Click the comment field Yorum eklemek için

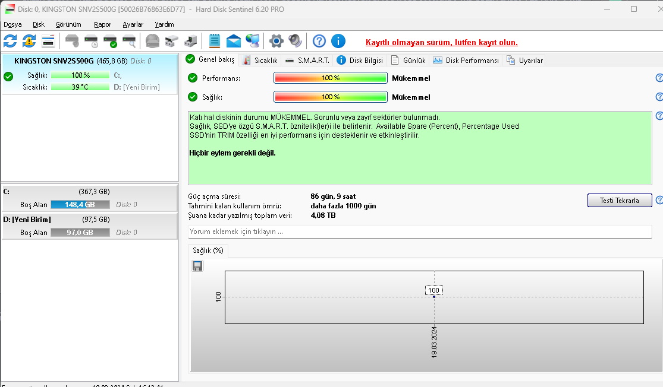click(420, 231)
